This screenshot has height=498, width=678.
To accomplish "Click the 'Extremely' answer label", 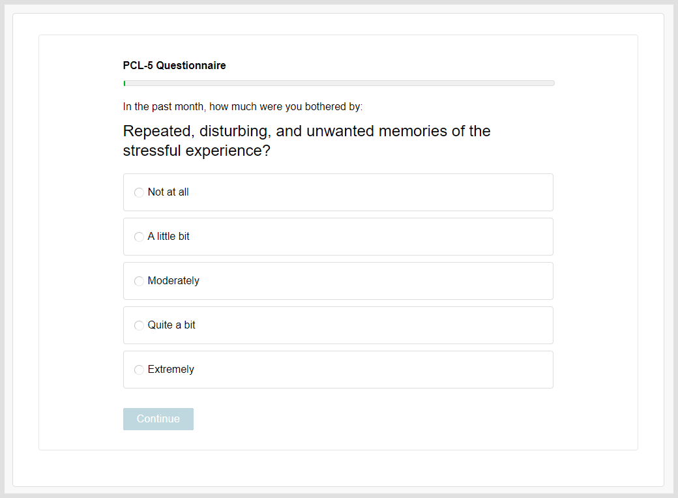I will (x=171, y=370).
